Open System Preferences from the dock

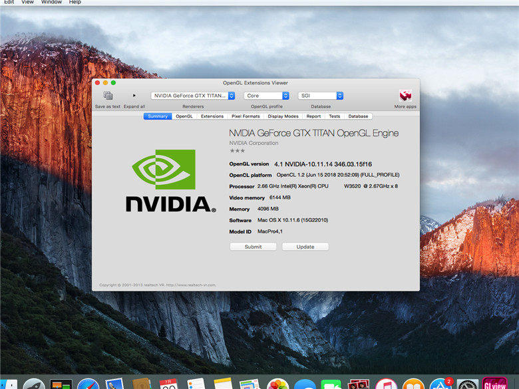(x=467, y=384)
